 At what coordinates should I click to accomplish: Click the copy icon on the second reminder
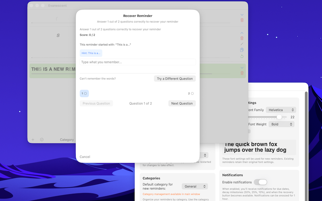pyautogui.click(x=242, y=50)
